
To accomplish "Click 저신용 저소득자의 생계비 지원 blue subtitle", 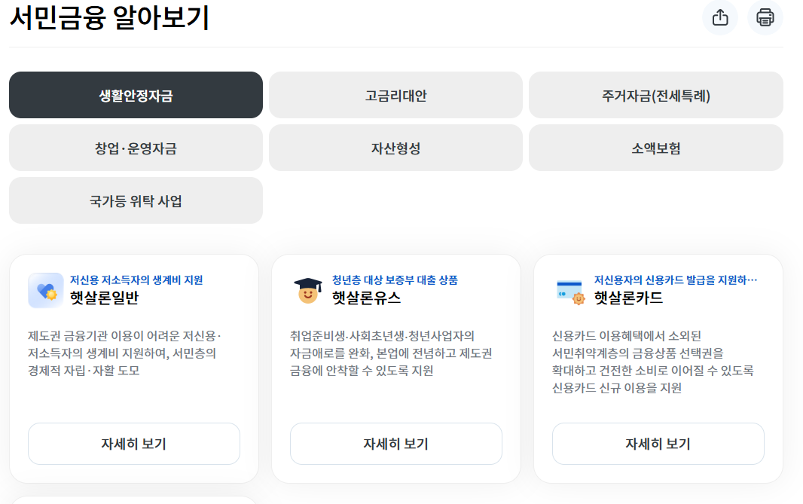I will [136, 279].
